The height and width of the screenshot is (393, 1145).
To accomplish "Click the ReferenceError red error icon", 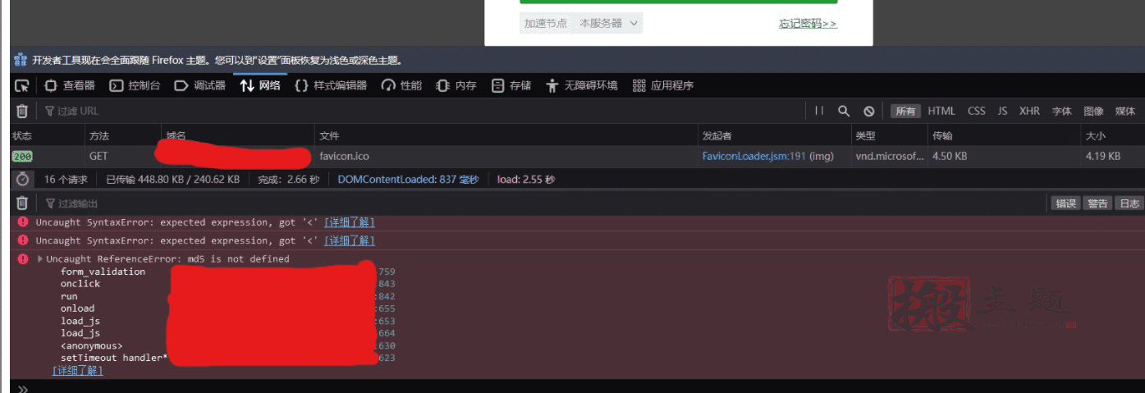I will point(23,258).
